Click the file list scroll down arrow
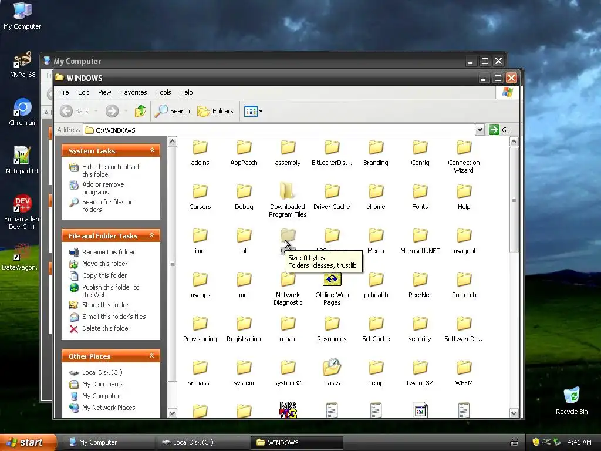Viewport: 601px width, 451px height. (x=514, y=413)
